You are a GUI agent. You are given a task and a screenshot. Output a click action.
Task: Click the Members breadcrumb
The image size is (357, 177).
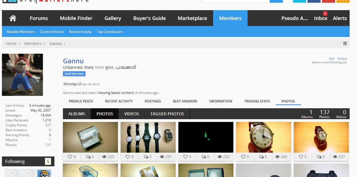pos(33,44)
